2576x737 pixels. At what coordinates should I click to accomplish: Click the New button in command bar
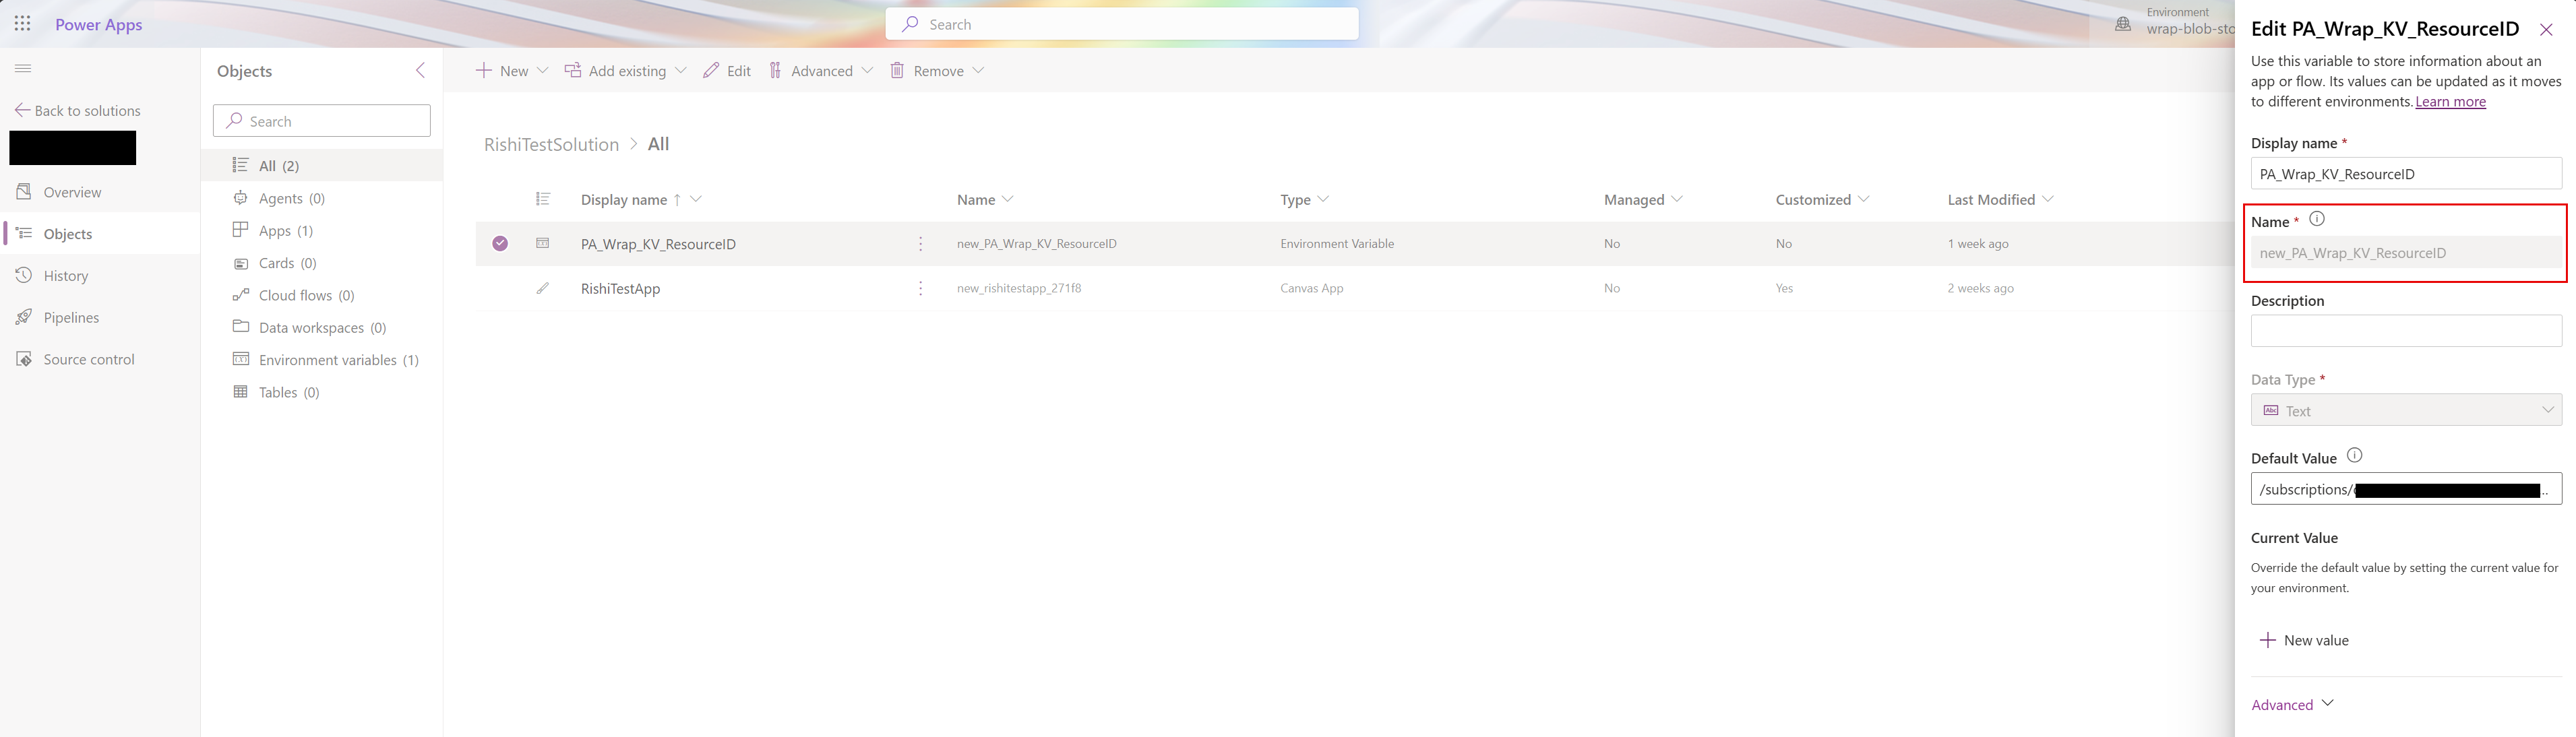click(x=502, y=71)
